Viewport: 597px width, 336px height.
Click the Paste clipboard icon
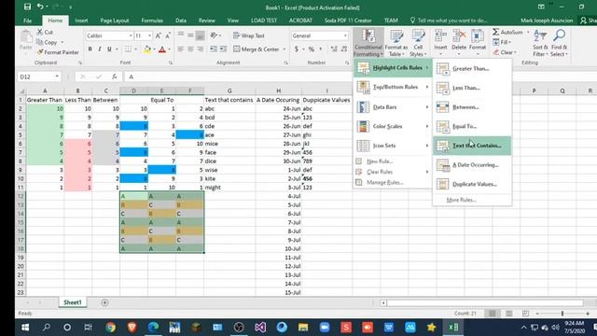click(26, 37)
